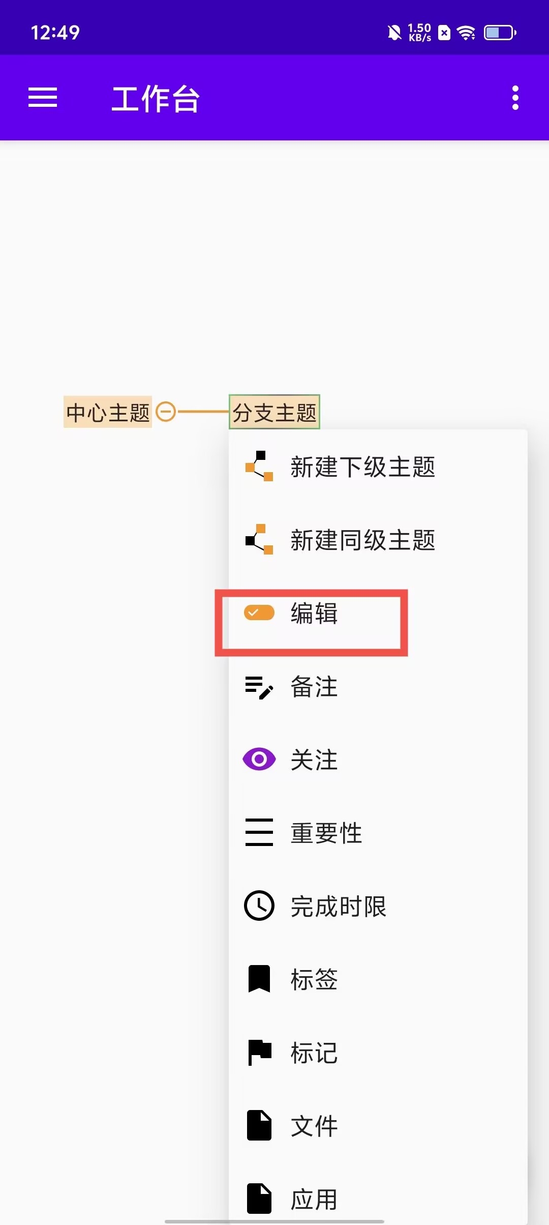Choose 完成时限 from the context menu
Screen dimensions: 549x1225
point(378,906)
